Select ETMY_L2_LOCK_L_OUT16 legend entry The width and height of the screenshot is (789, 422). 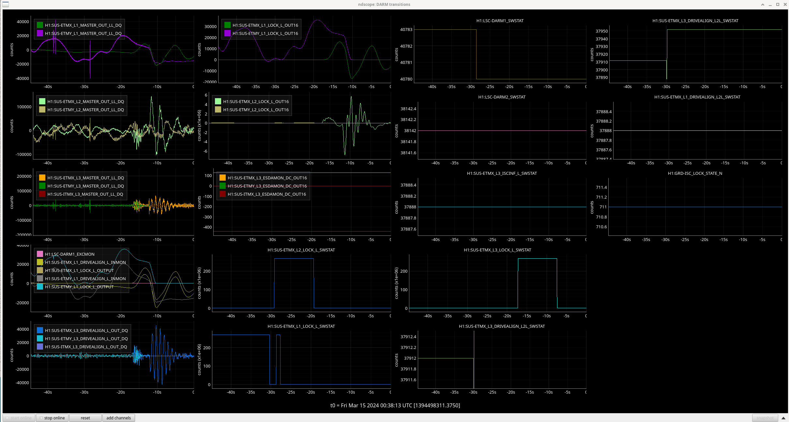click(x=256, y=110)
